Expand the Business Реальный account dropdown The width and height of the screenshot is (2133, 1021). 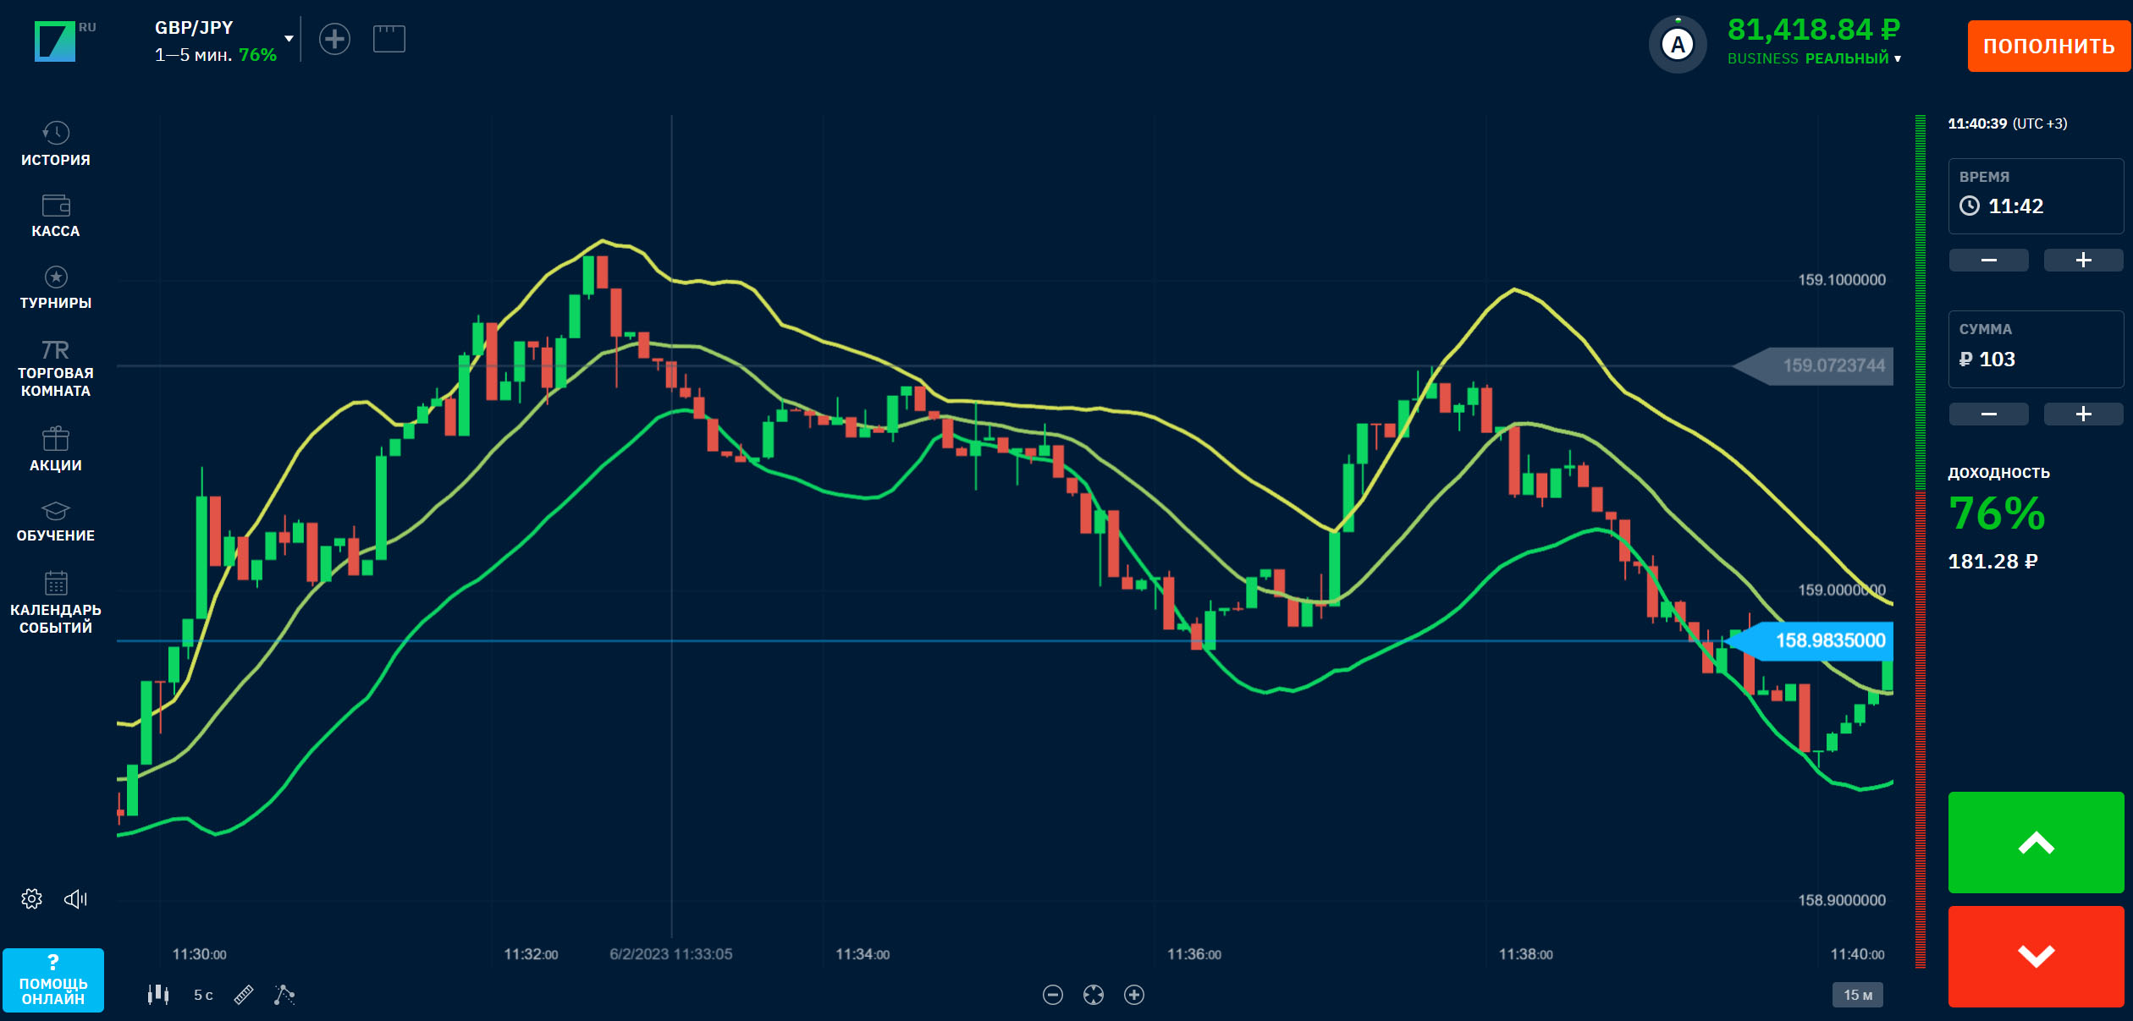(1898, 58)
